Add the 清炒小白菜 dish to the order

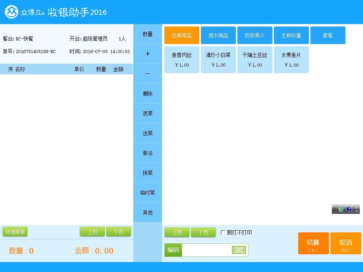click(218, 59)
